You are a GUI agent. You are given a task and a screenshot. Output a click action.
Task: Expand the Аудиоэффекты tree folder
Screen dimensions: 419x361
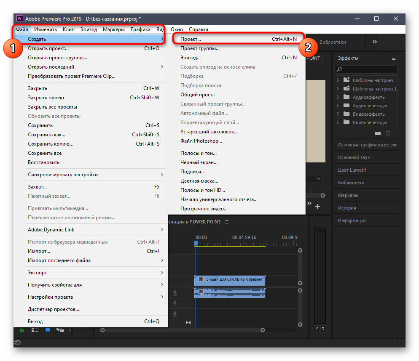point(338,97)
